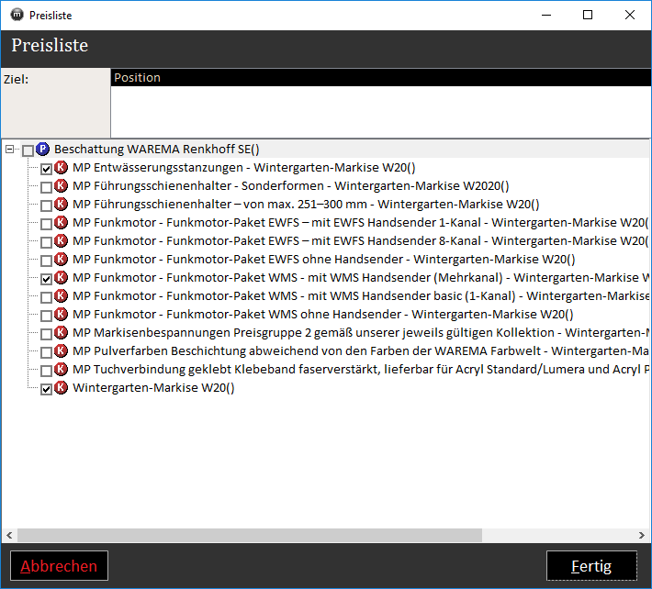
Task: Click red K icon of EWFS Handsender 8-Kanal row
Action: click(62, 240)
